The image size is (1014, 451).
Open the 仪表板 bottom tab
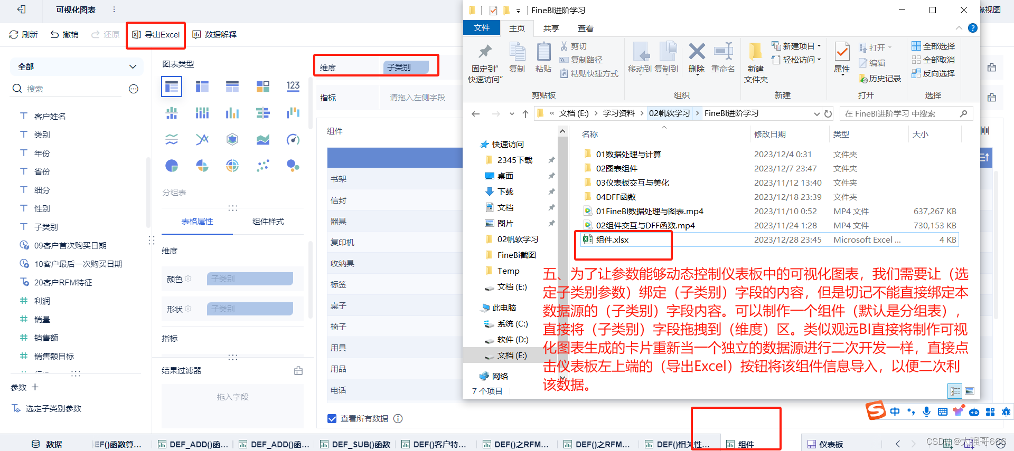825,444
